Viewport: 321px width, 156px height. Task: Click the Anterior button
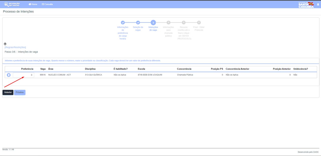click(x=8, y=92)
